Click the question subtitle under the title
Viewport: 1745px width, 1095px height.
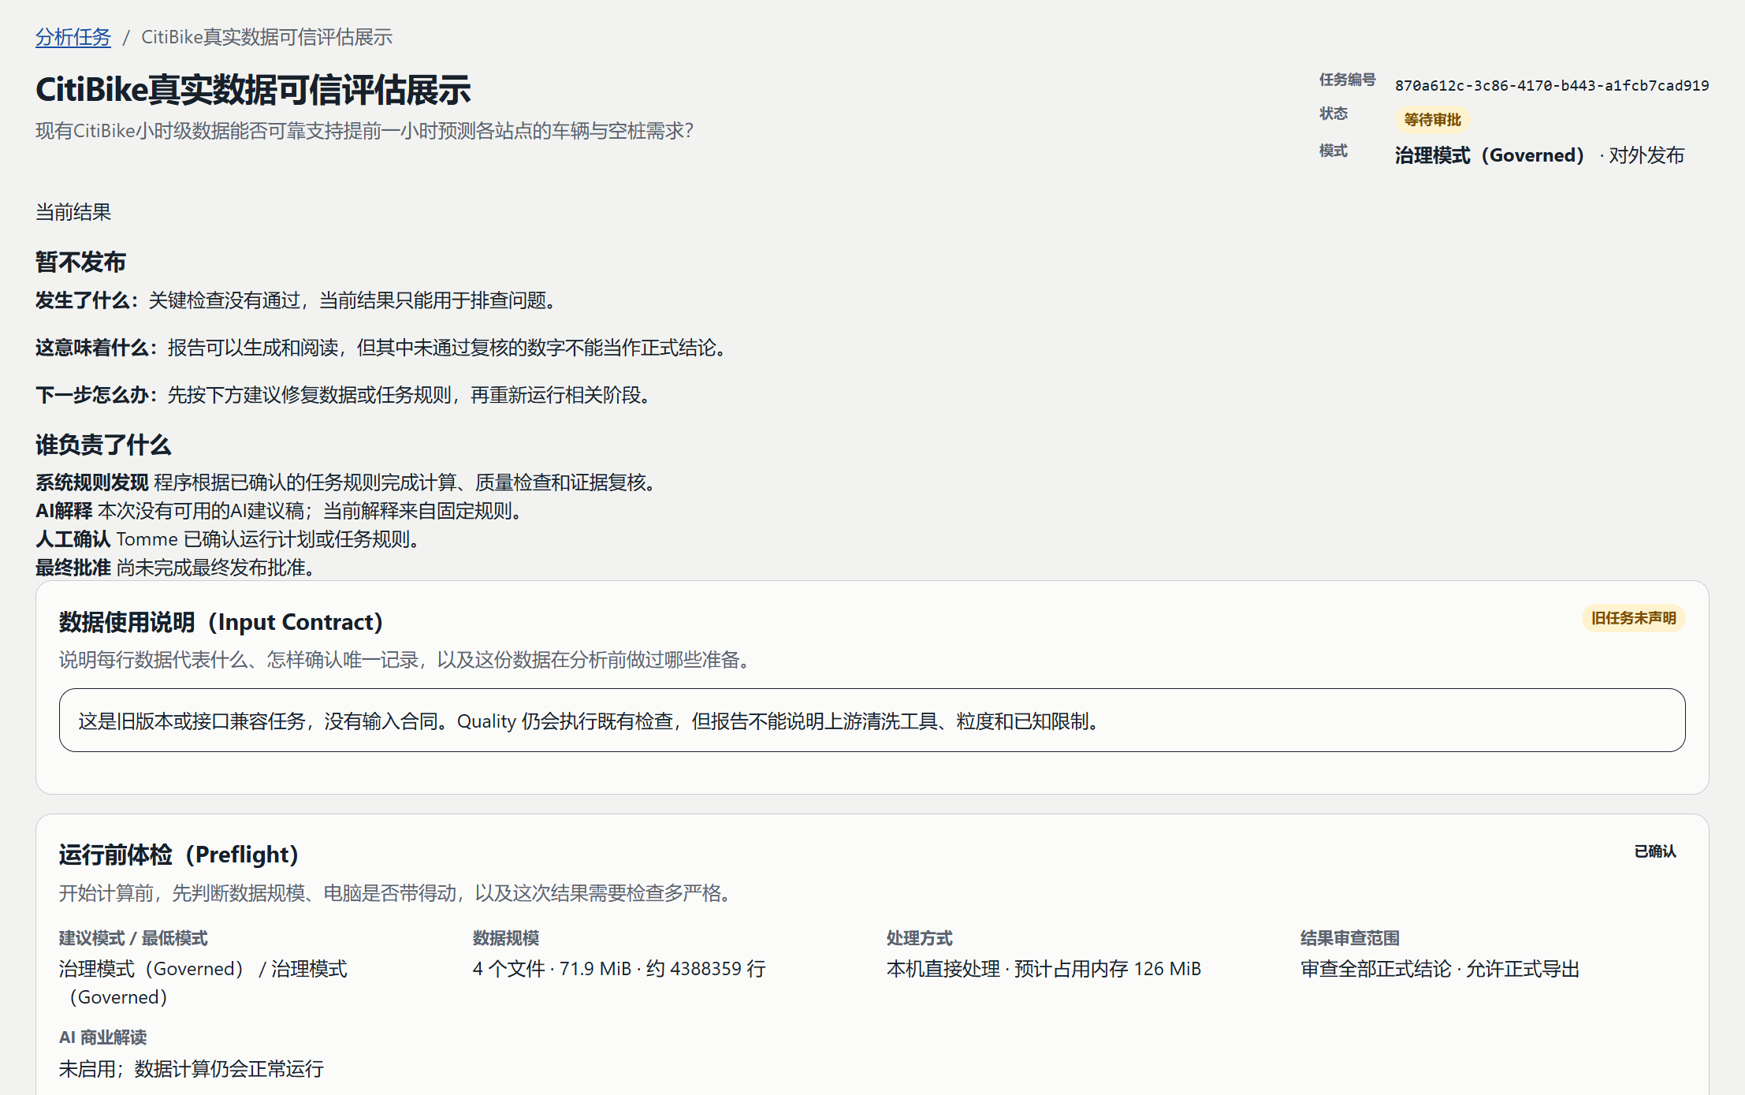click(x=364, y=131)
